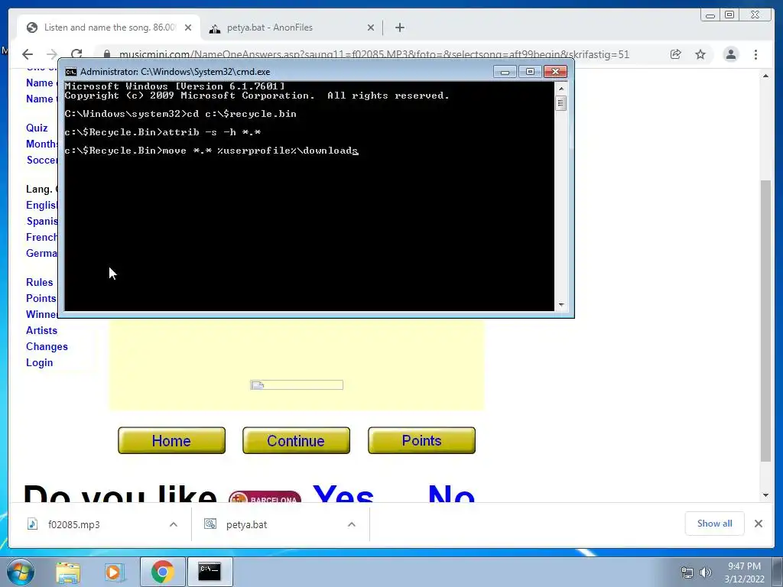Screen dimensions: 783x587
Task: Open the Chrome three-dot menu
Action: (755, 54)
